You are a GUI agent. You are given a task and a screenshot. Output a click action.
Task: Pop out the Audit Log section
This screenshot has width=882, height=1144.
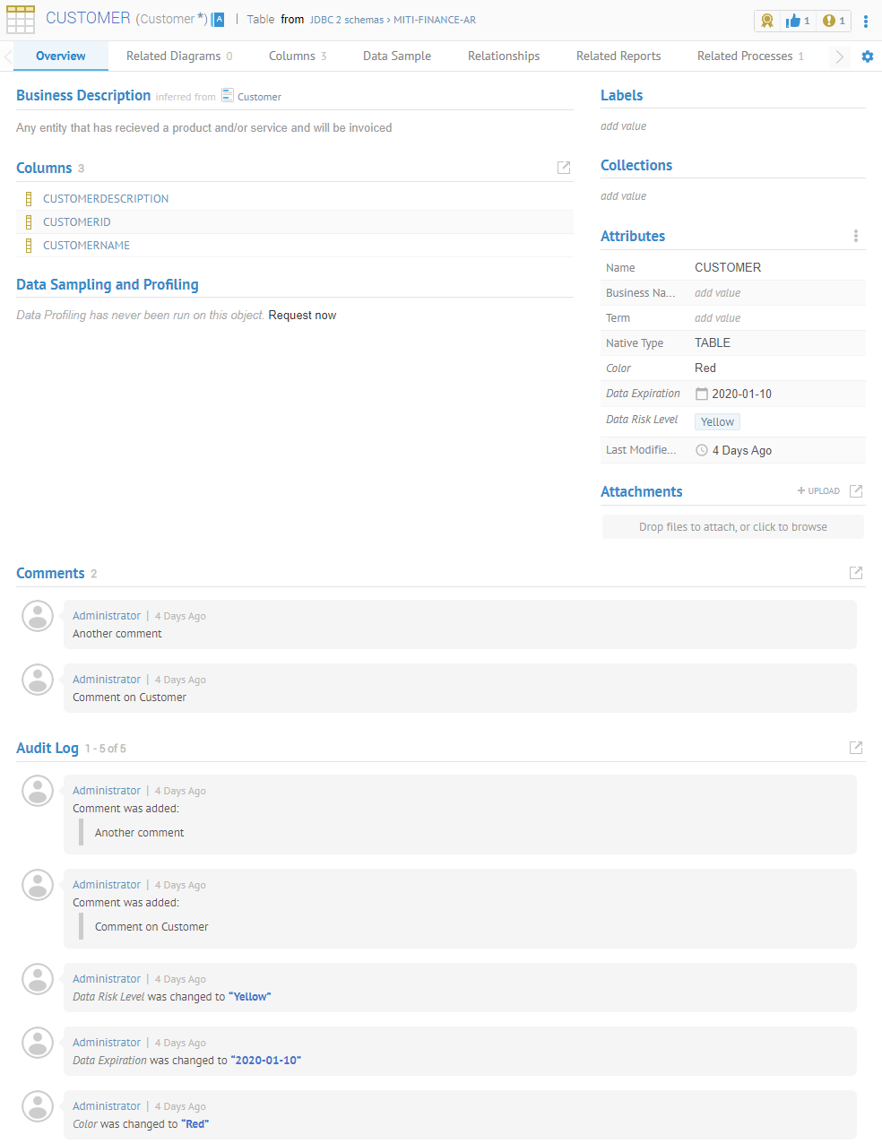click(x=856, y=748)
